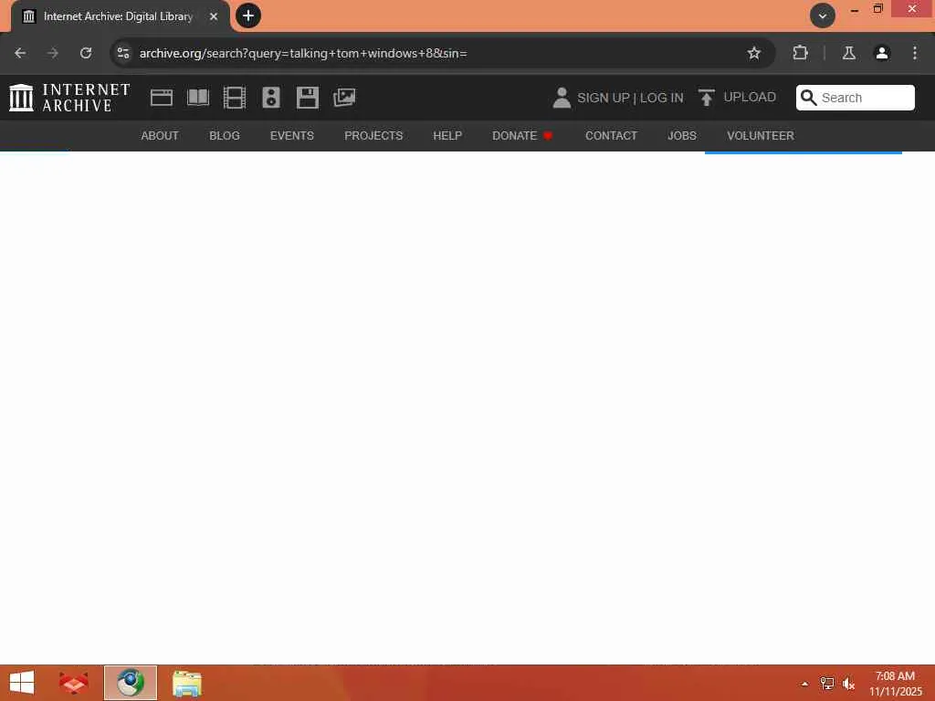This screenshot has width=935, height=701.
Task: Click the address bar URL
Action: pyautogui.click(x=303, y=53)
